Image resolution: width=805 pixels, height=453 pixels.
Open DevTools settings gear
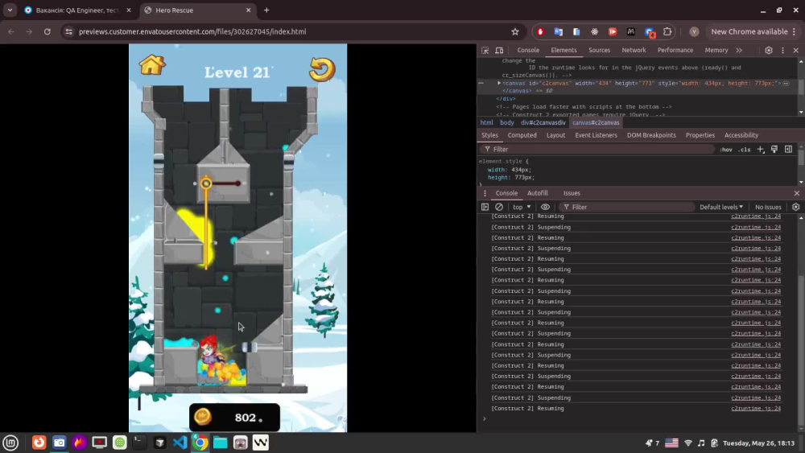pyautogui.click(x=769, y=50)
